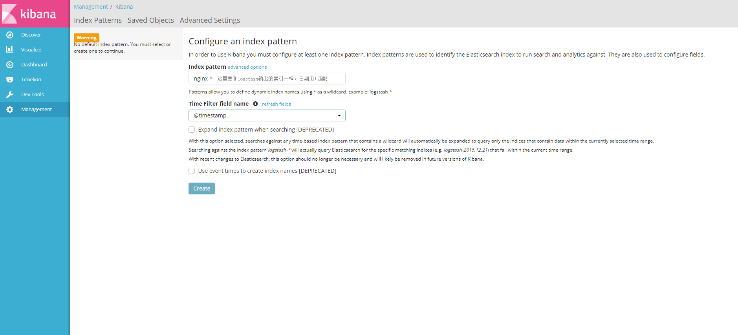
Task: Open Discover via compass icon
Action: (10, 35)
